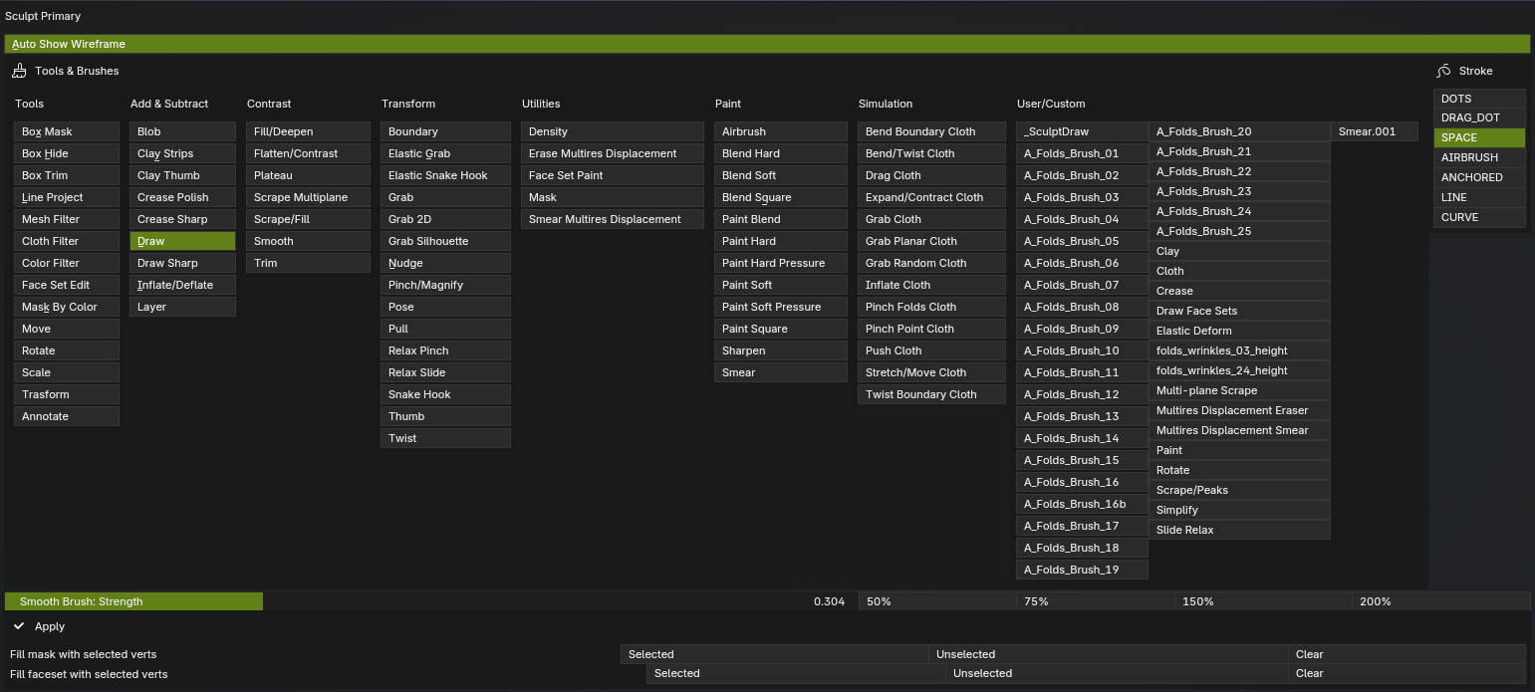Set stroke method to ANCHORED
Screen dimensions: 1535x692
click(x=1479, y=177)
